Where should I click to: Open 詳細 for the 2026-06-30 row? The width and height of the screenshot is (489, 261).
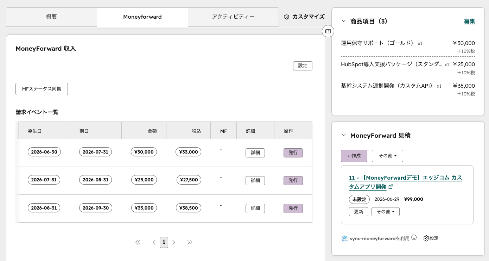point(255,153)
